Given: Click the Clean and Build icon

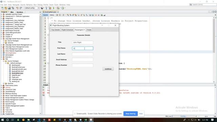Looking at the screenshot, I should point(50,8).
